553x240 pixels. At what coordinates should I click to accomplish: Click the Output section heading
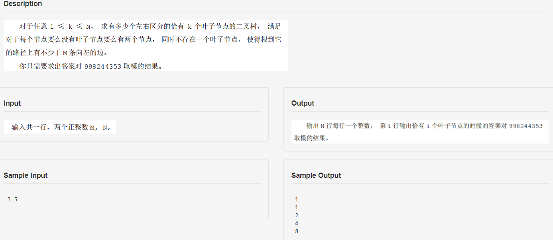pos(303,103)
